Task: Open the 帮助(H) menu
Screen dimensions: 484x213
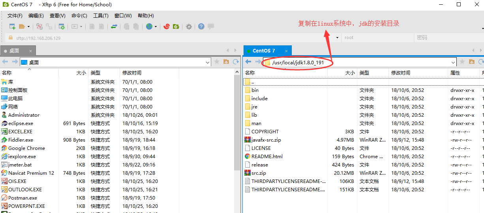Action: [146, 15]
